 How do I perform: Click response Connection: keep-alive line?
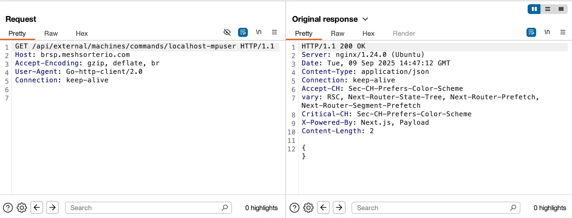pos(348,80)
